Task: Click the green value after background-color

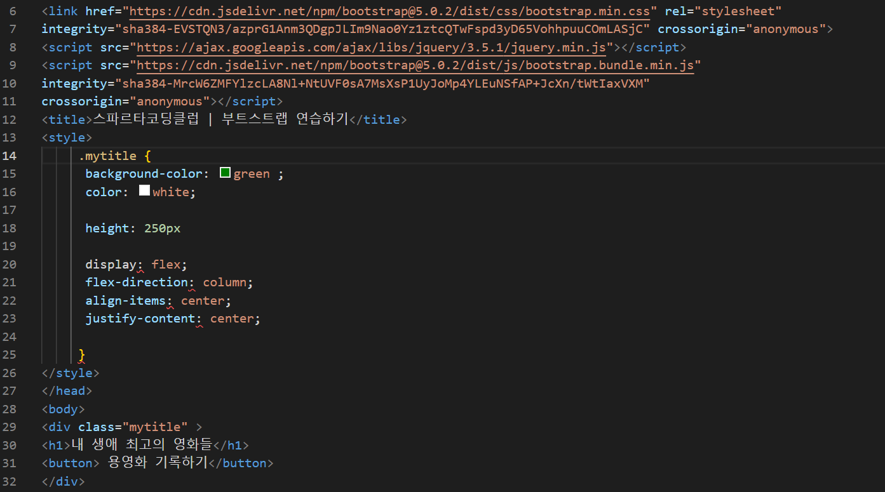Action: [x=252, y=174]
